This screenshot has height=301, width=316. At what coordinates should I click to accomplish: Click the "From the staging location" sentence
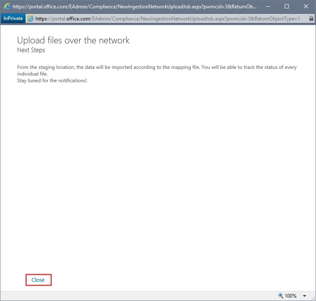pos(157,67)
